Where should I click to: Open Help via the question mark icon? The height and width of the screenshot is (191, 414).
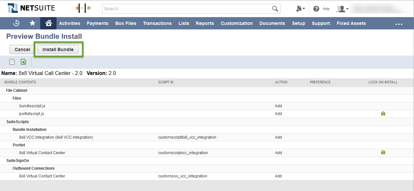click(x=316, y=9)
